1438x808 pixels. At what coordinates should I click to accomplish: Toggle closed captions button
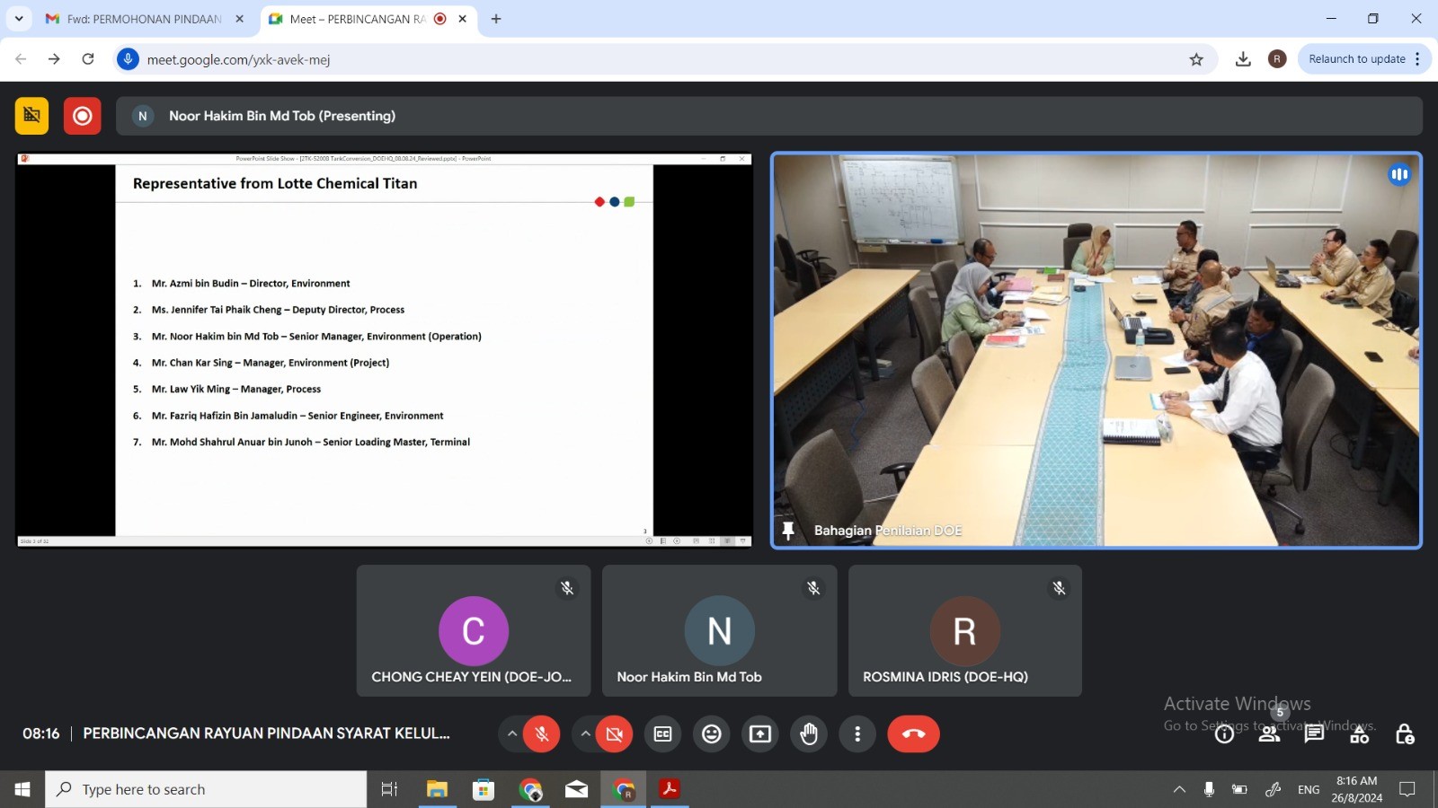click(x=662, y=734)
